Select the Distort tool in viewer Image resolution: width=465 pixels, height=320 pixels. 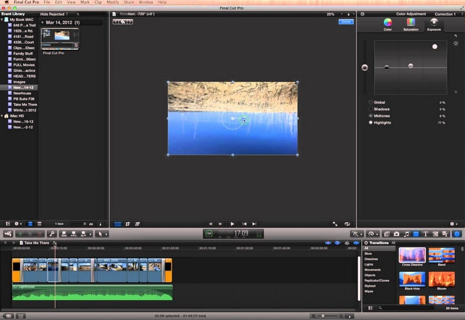point(137,224)
